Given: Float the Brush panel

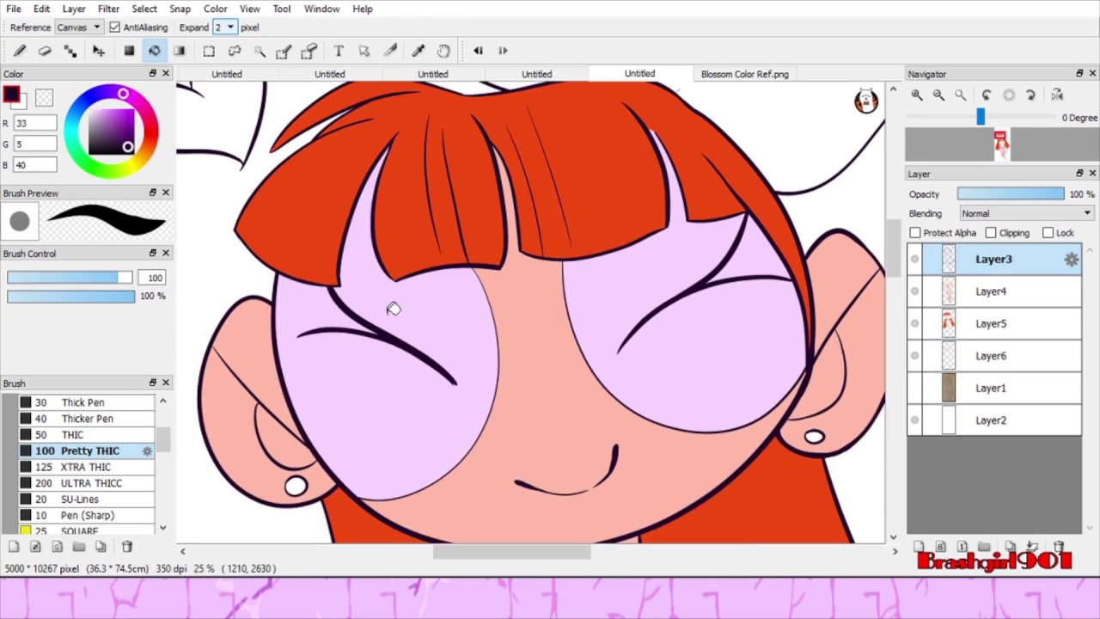Looking at the screenshot, I should pos(153,383).
